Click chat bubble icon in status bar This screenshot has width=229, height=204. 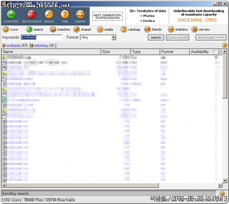222,193
